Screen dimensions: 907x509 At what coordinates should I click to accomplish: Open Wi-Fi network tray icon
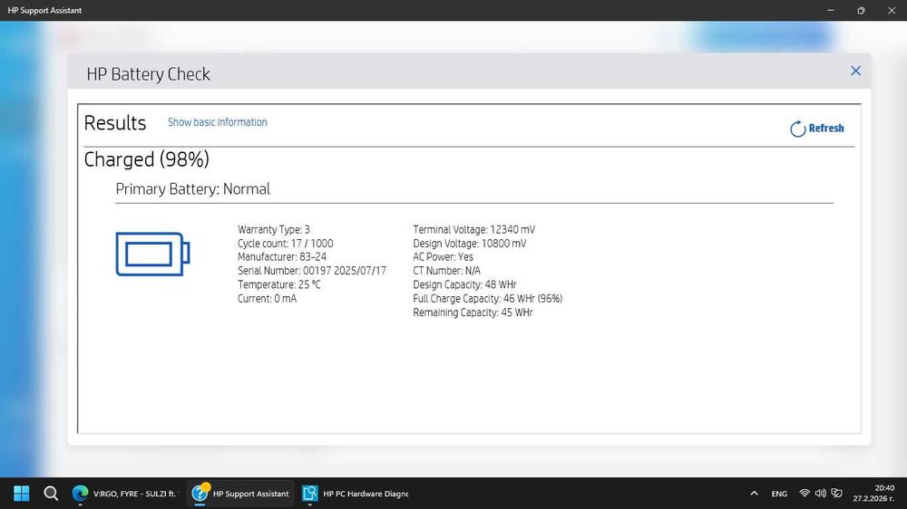pos(804,494)
